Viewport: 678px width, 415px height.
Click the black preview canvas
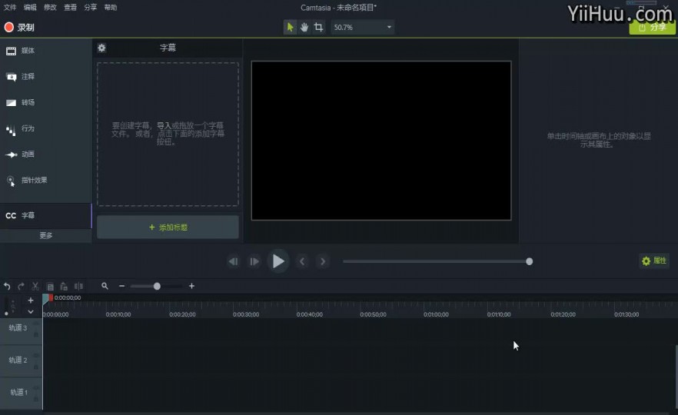coord(381,141)
